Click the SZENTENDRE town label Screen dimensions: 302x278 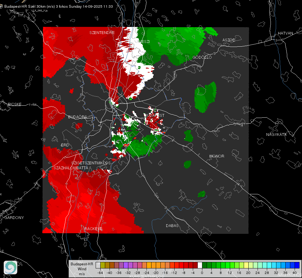click(x=102, y=33)
